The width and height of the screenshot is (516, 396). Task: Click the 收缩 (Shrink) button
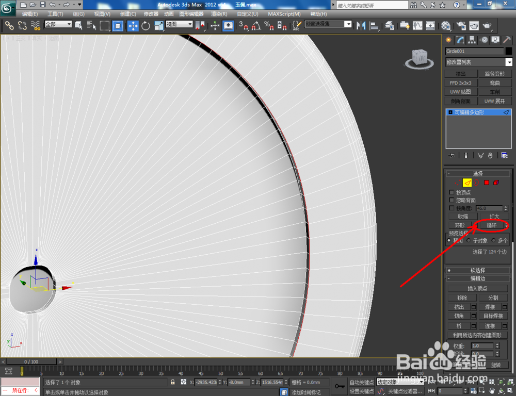coord(463,217)
